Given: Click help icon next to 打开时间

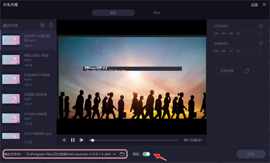Looking at the screenshot, I should pyautogui.click(x=261, y=26).
